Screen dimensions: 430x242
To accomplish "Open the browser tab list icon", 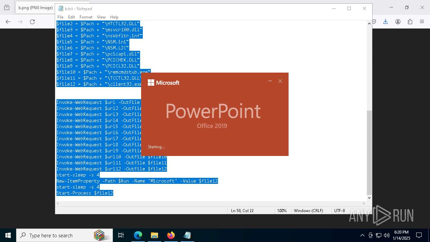I will pyautogui.click(x=7, y=8).
